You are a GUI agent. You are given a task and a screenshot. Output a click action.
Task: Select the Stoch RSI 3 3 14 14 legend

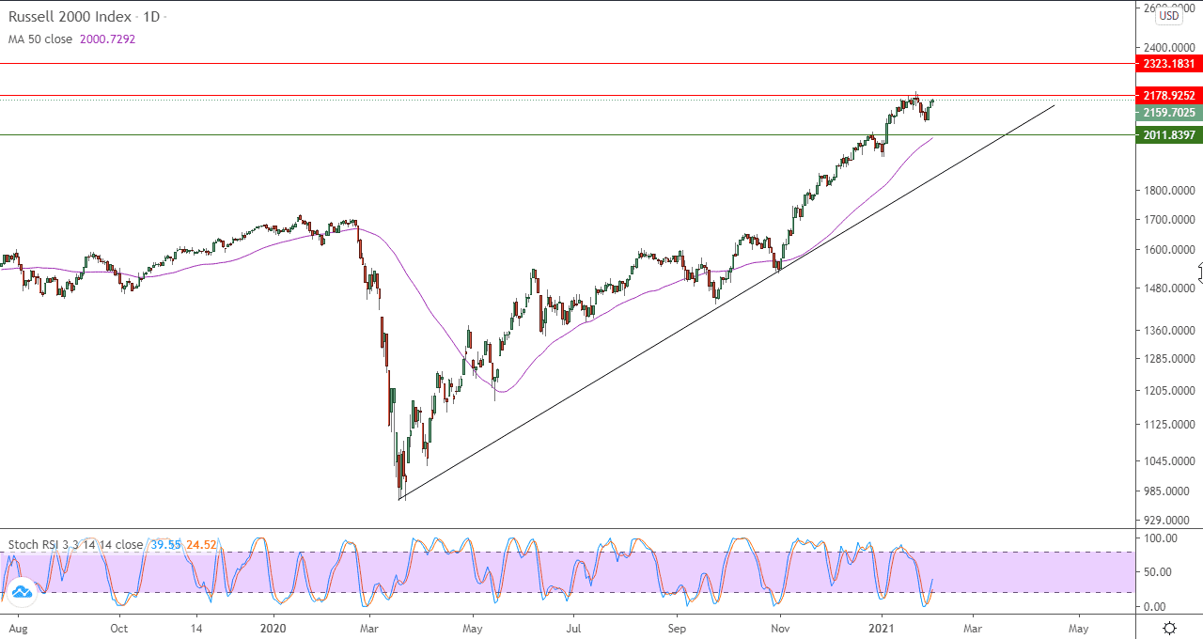point(76,544)
